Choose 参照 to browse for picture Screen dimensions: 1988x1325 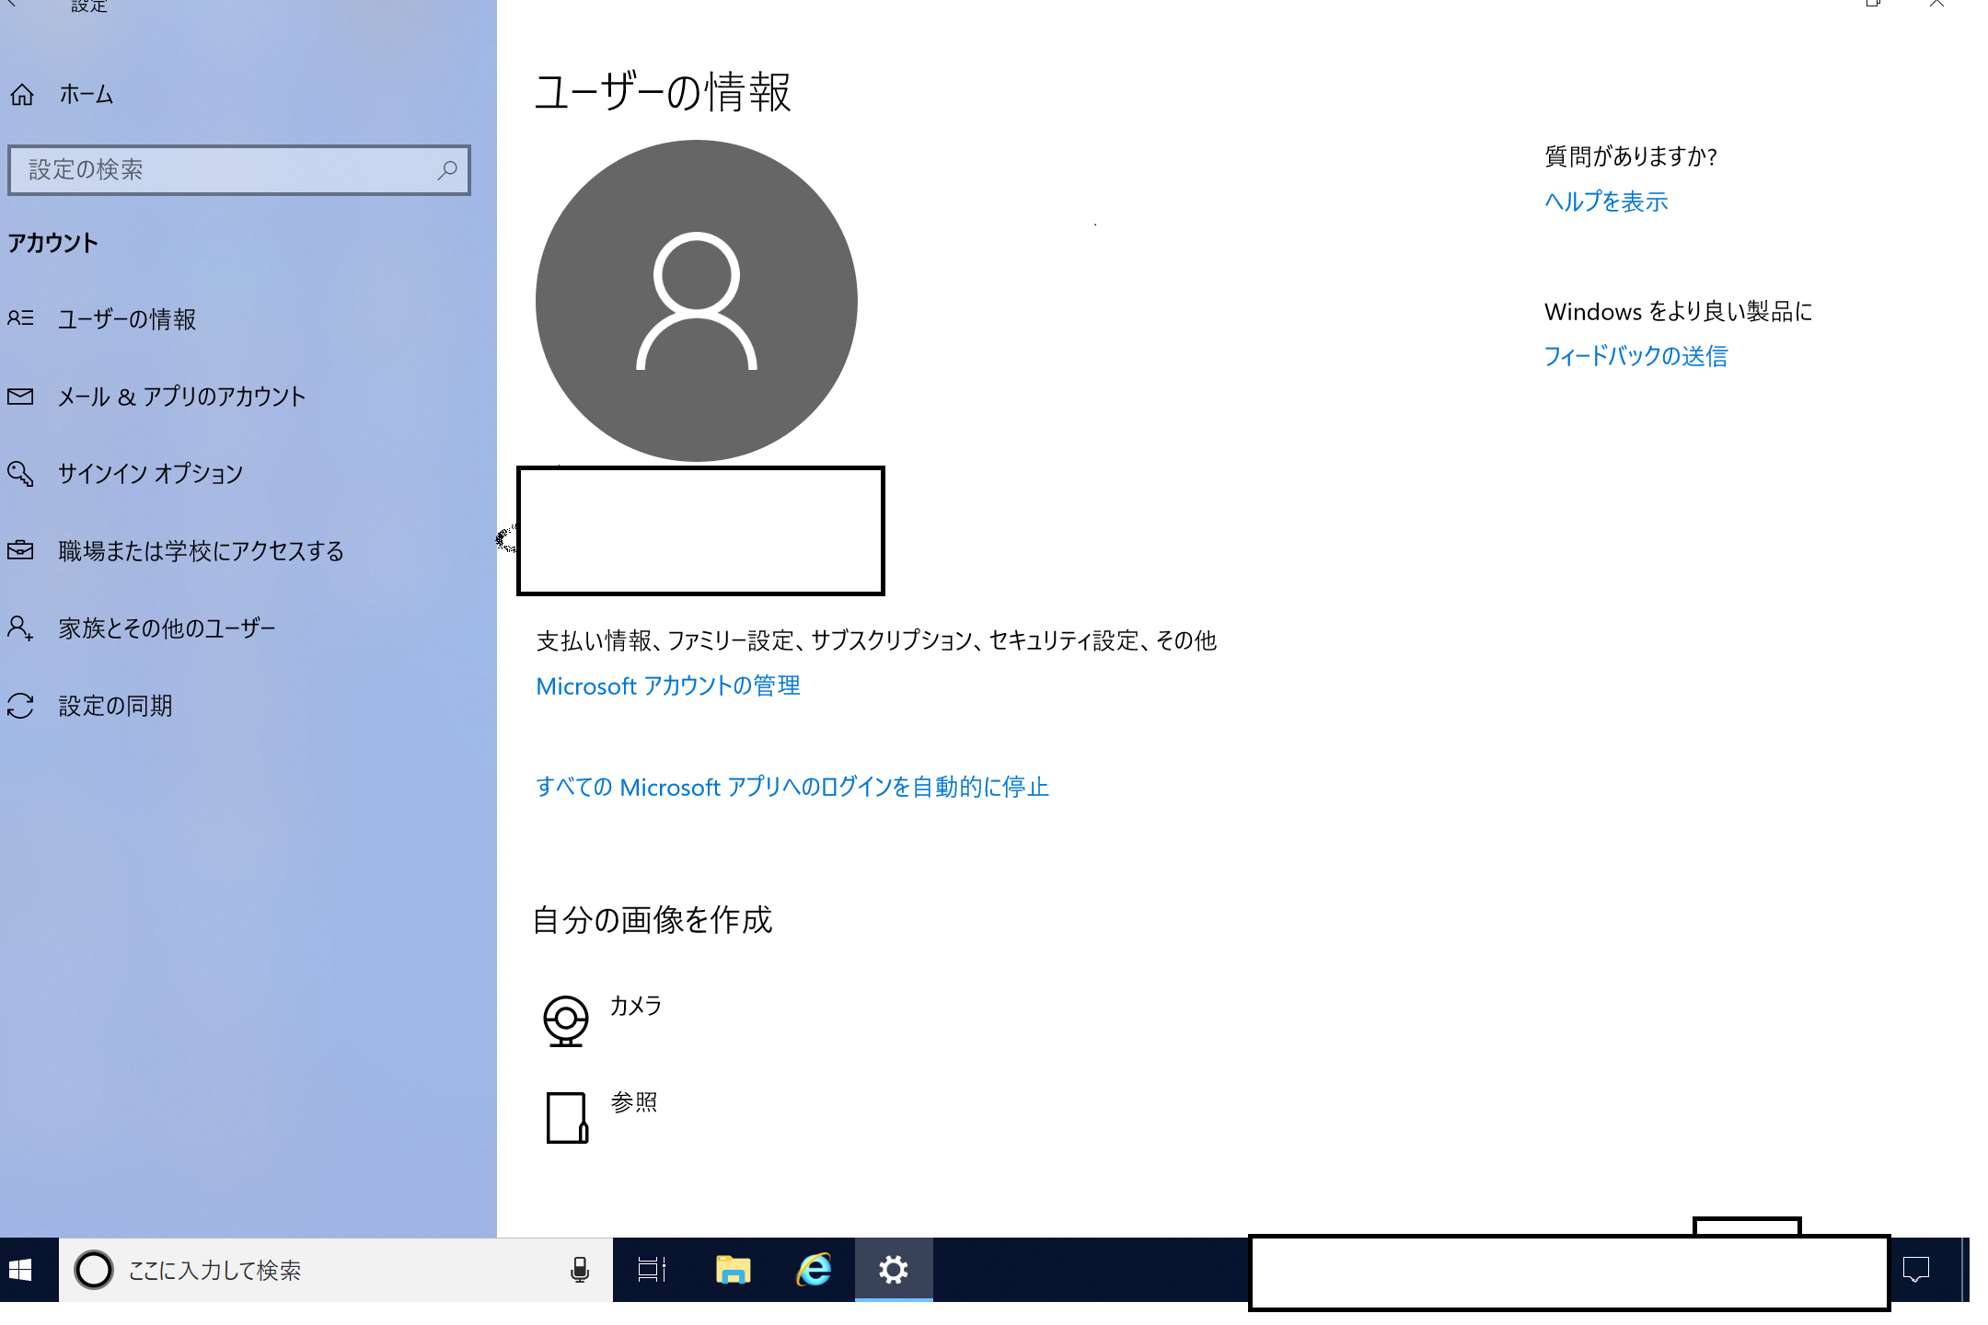pyautogui.click(x=634, y=1102)
